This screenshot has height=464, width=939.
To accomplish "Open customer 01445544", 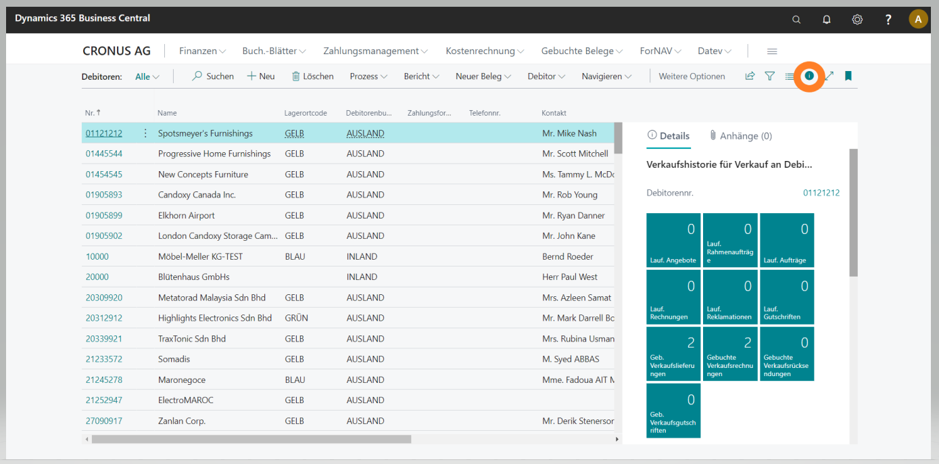I will (104, 154).
